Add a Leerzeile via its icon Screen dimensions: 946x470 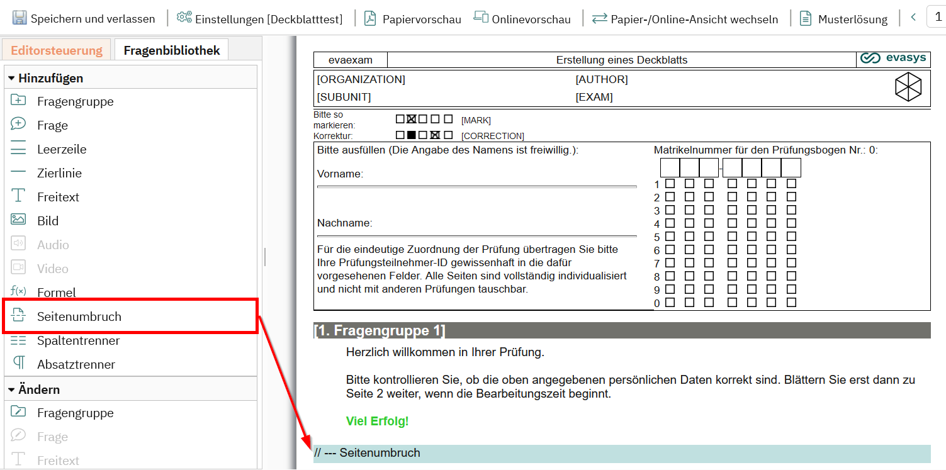tap(18, 149)
